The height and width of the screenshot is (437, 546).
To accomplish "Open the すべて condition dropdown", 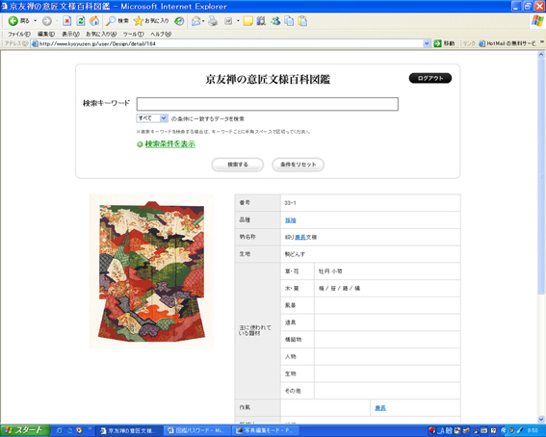I will pyautogui.click(x=152, y=118).
